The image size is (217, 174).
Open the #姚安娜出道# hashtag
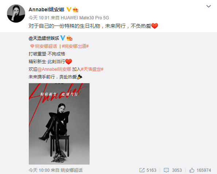(75, 46)
